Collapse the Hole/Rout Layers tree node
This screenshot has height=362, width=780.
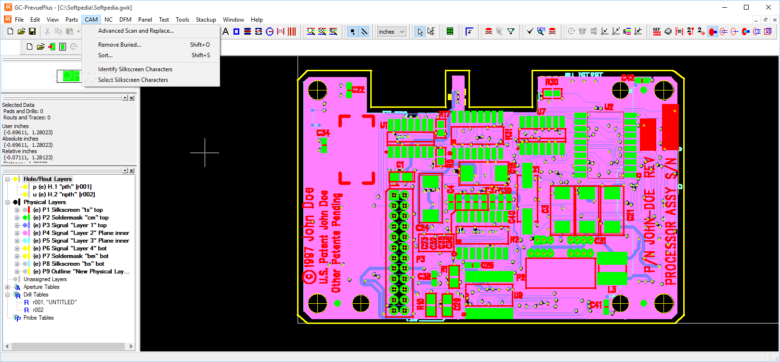tap(8, 179)
